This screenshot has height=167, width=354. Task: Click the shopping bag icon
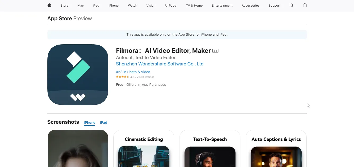pos(304,5)
